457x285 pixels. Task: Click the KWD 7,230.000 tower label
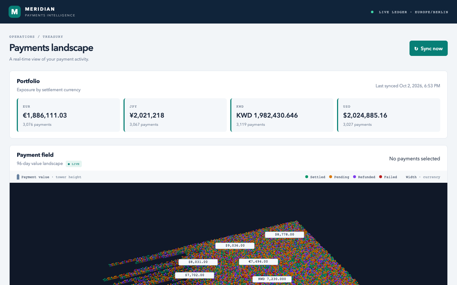pos(272,279)
